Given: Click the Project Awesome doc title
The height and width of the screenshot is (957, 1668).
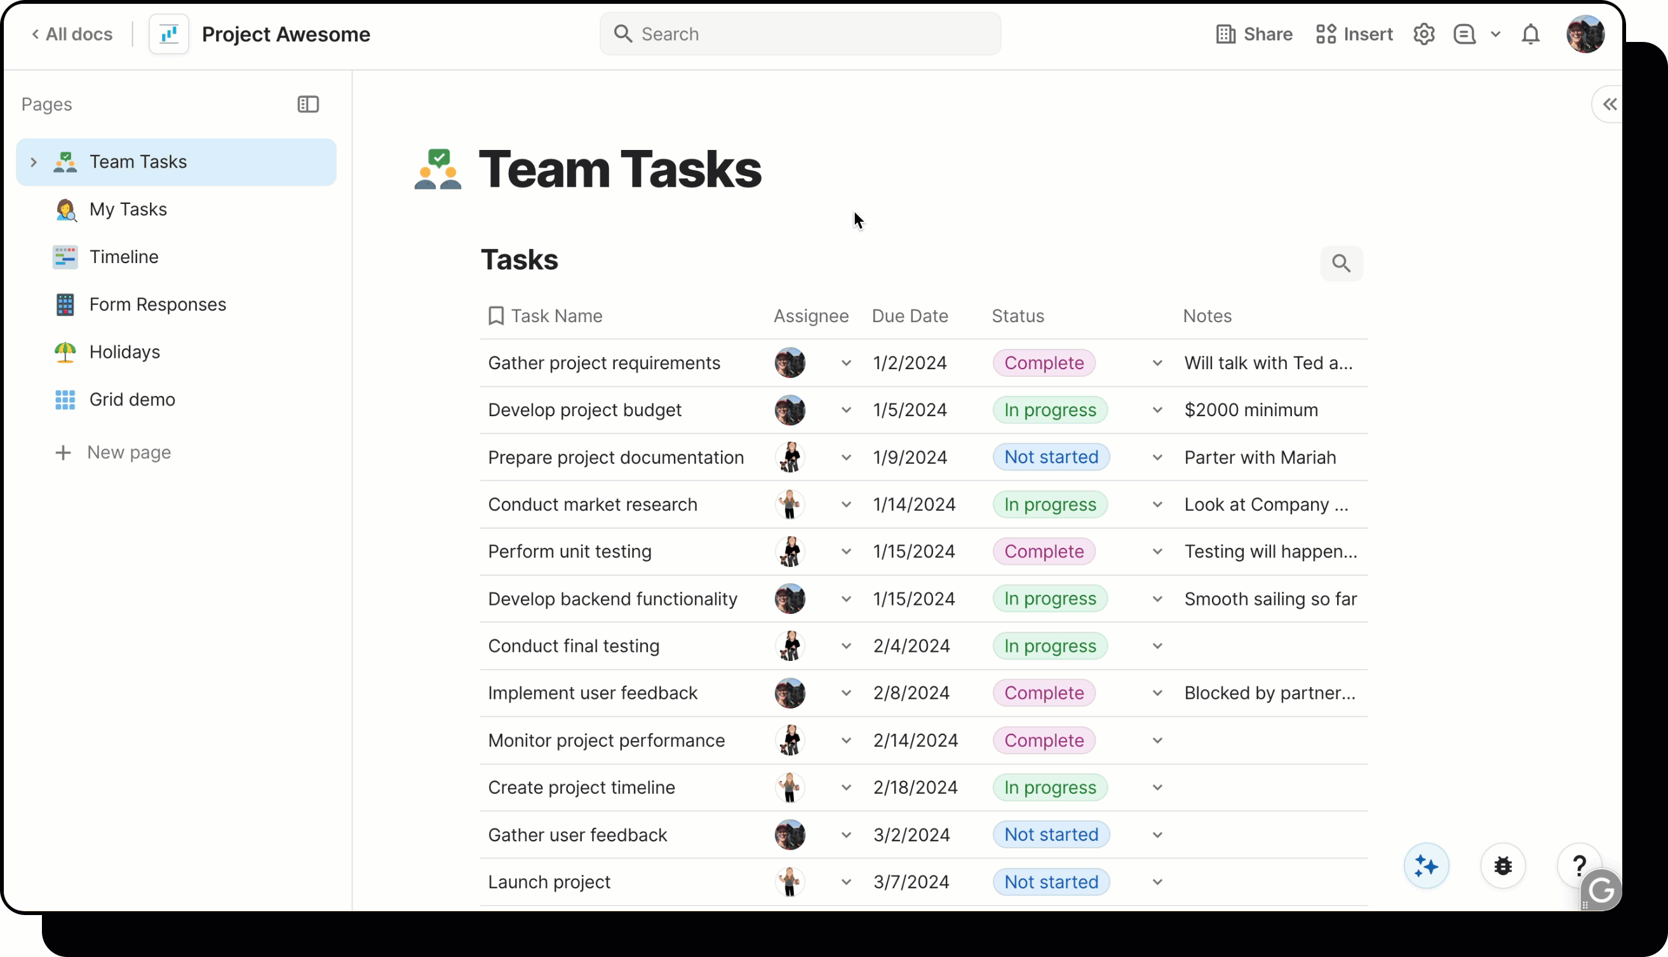Looking at the screenshot, I should [286, 34].
